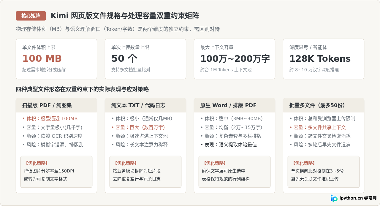Viewport: 380px width, 206px height.
Task: Click the 核心矩阵 badge
Action: [x=31, y=16]
